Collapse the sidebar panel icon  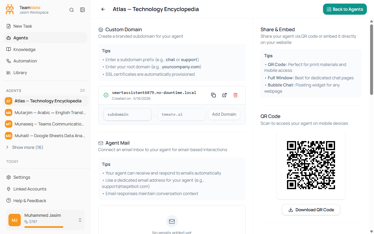[x=82, y=10]
